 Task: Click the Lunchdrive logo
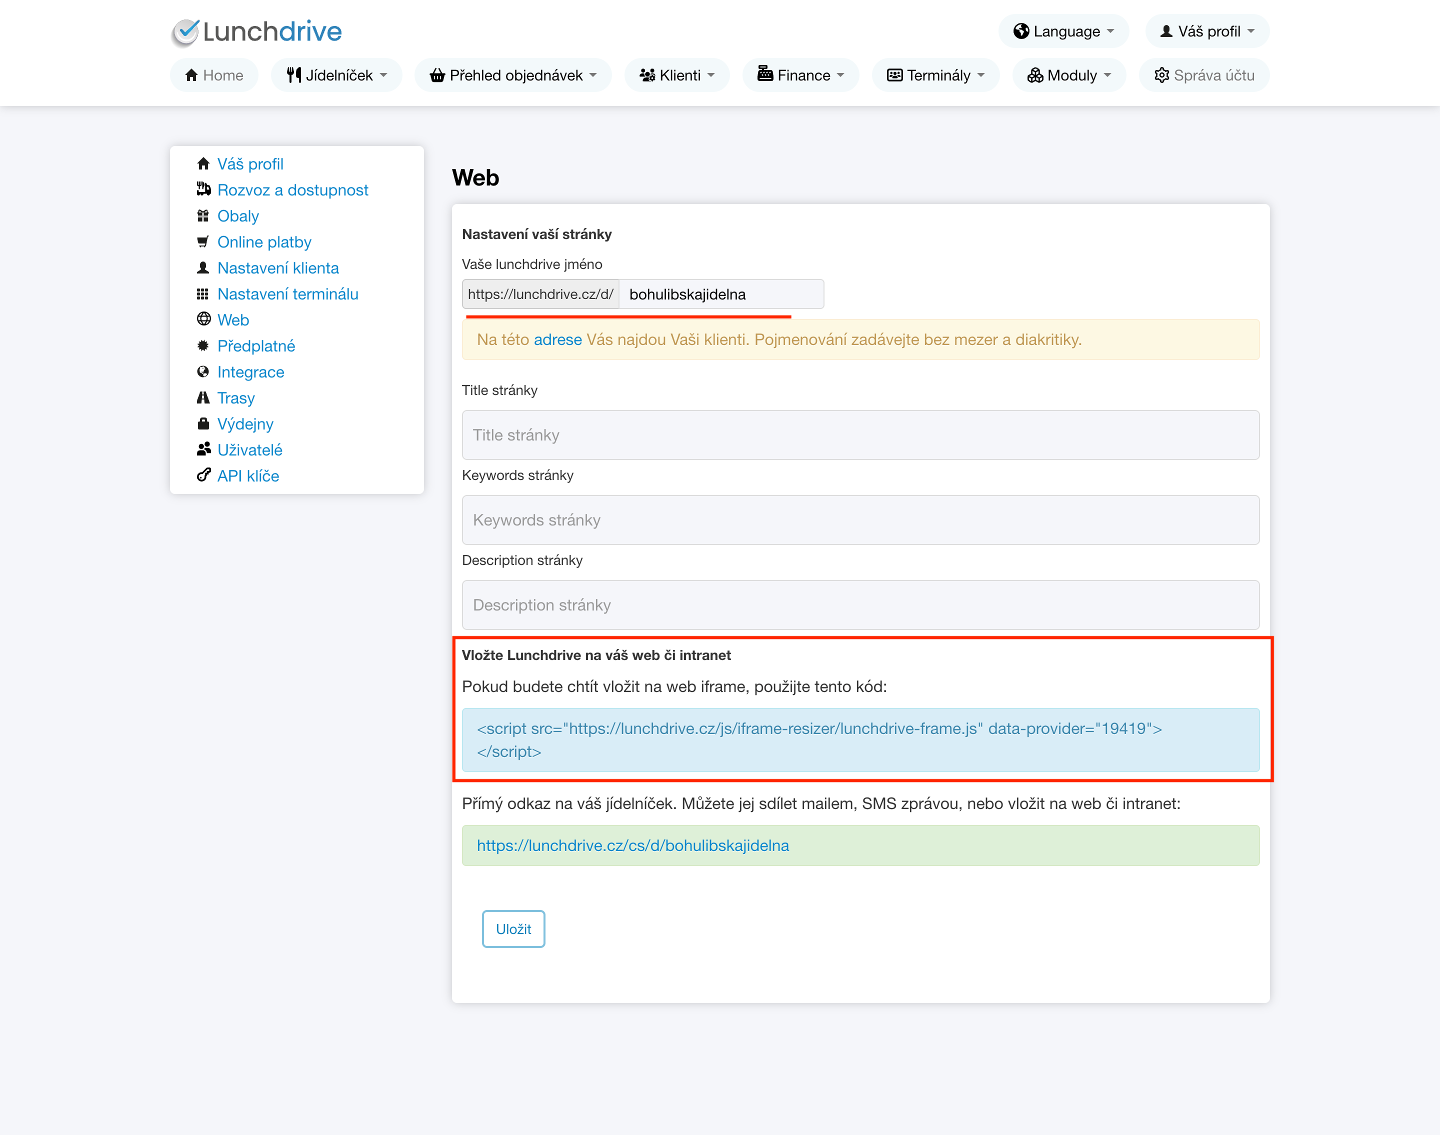pyautogui.click(x=256, y=31)
